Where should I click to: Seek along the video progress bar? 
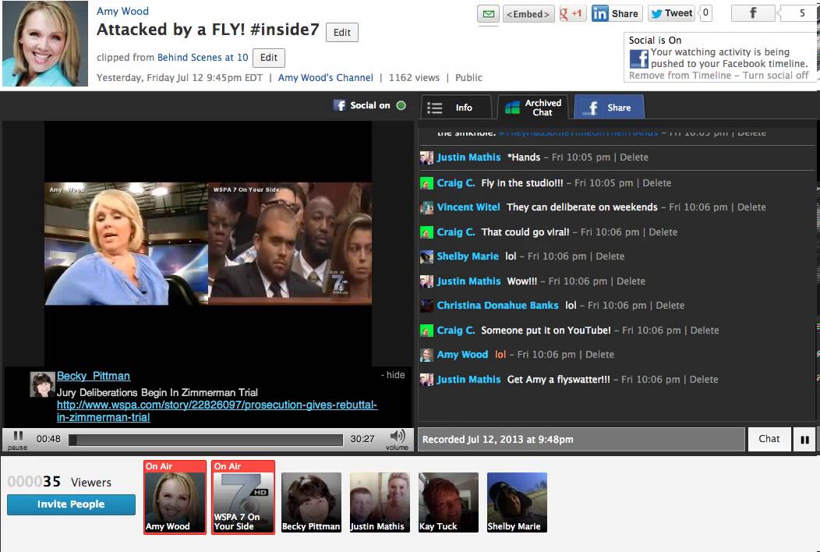coord(206,440)
